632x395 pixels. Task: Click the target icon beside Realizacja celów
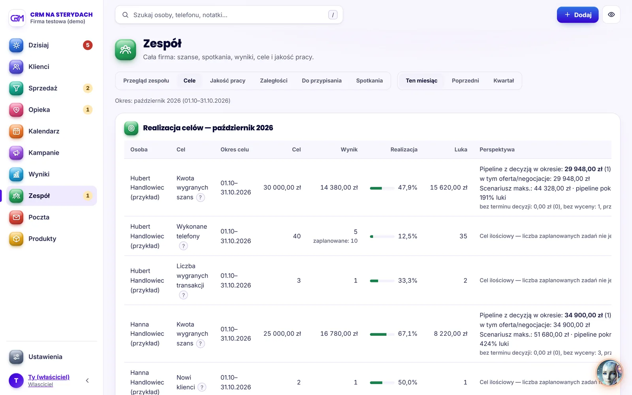click(131, 128)
